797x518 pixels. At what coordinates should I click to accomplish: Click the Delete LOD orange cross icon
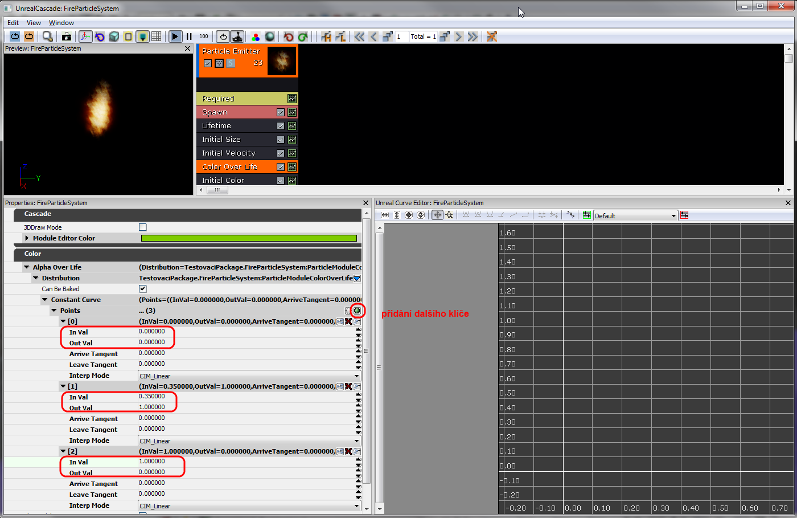point(492,36)
